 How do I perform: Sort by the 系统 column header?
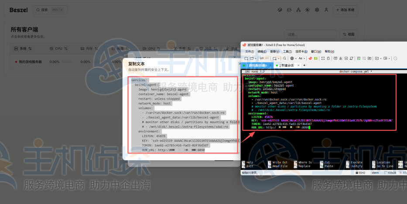click(x=23, y=48)
